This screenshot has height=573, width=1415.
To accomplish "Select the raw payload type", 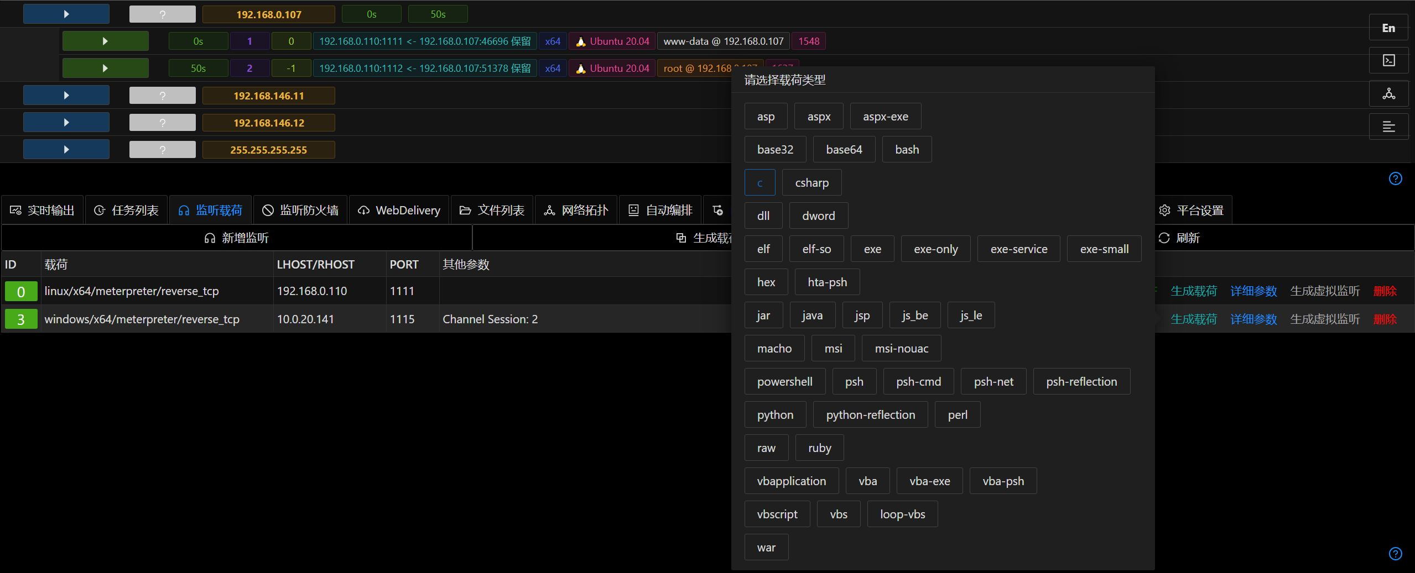I will click(766, 448).
